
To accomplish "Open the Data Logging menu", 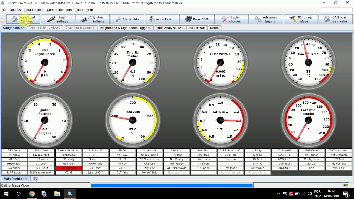I will [x=34, y=10].
